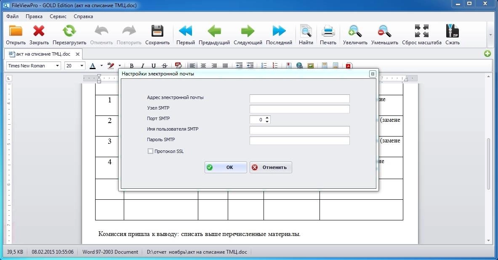498x260 pixels.
Task: Open the Сервис menu
Action: (x=58, y=16)
